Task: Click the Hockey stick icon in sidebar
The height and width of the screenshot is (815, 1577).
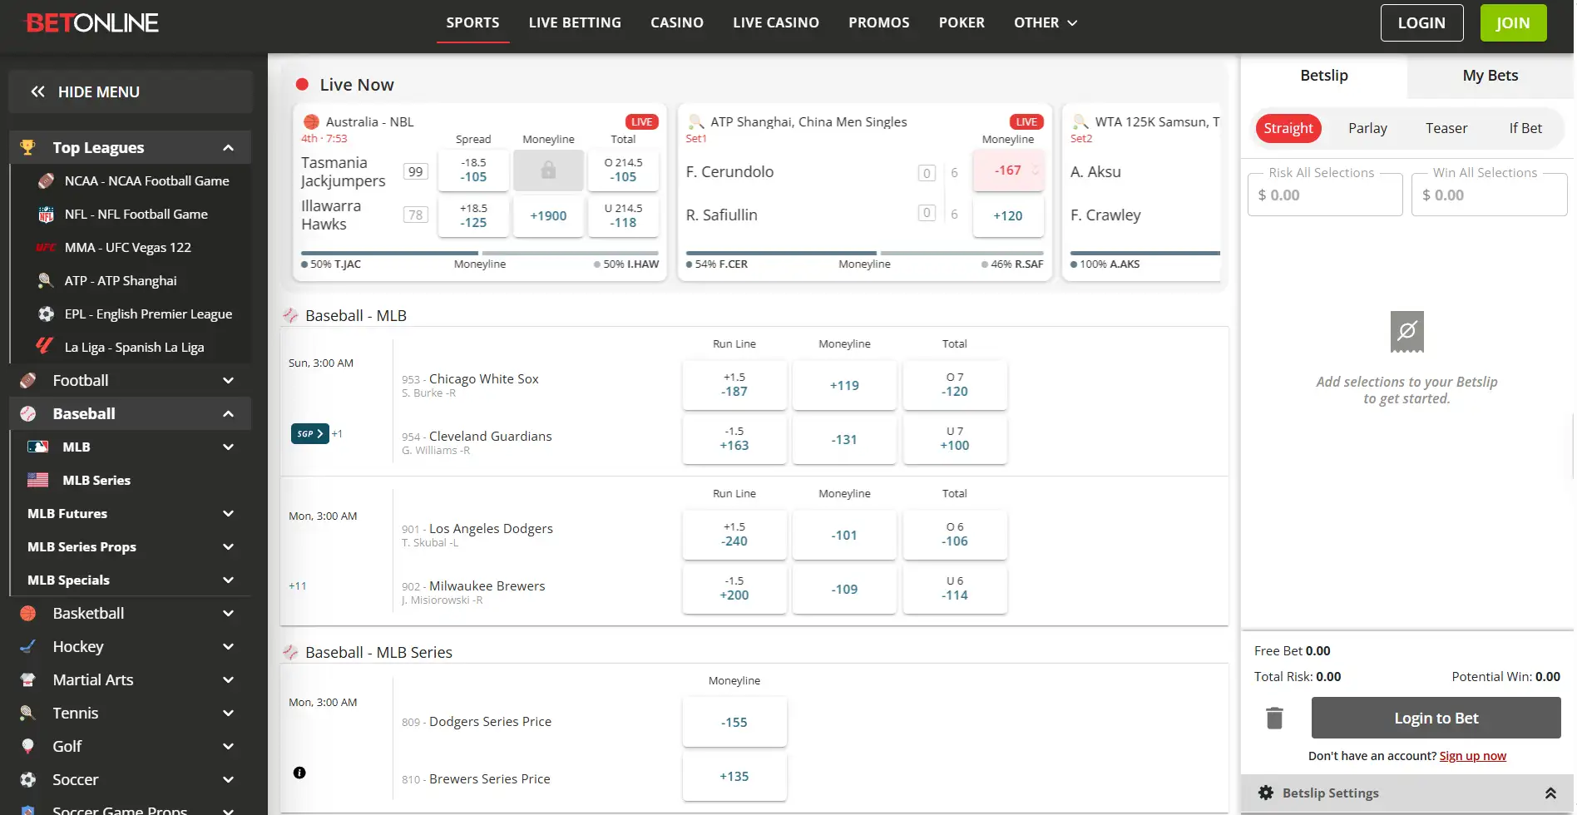Action: point(28,646)
